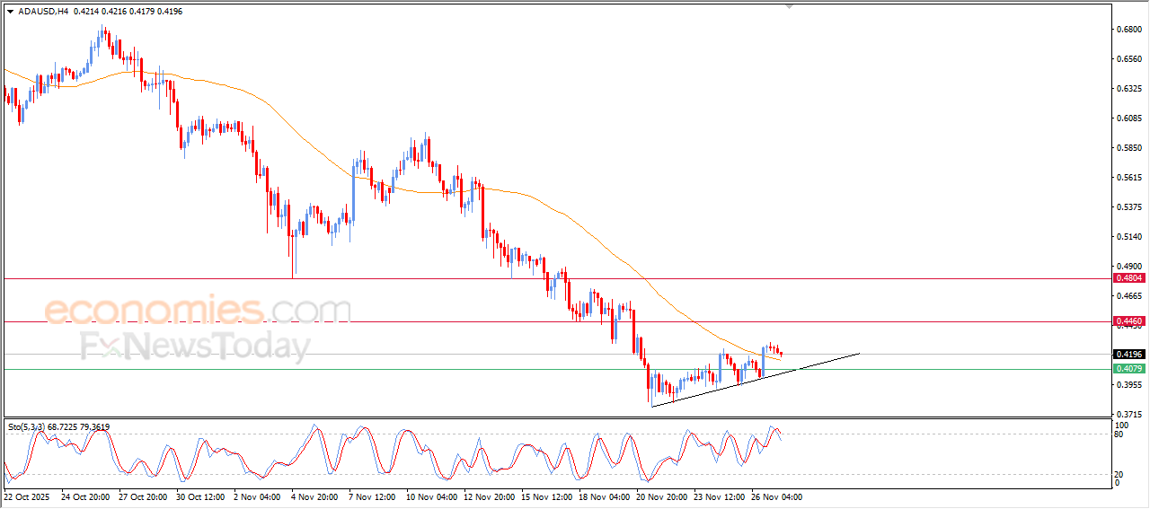Click the 22 Oct 2025 date label
This screenshot has width=1150, height=509.
(x=26, y=496)
